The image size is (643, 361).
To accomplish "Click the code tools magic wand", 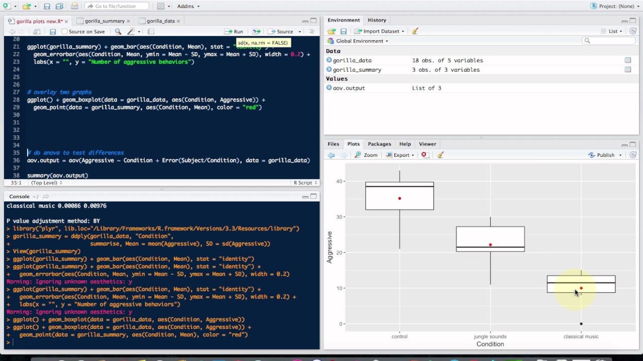I will point(131,32).
